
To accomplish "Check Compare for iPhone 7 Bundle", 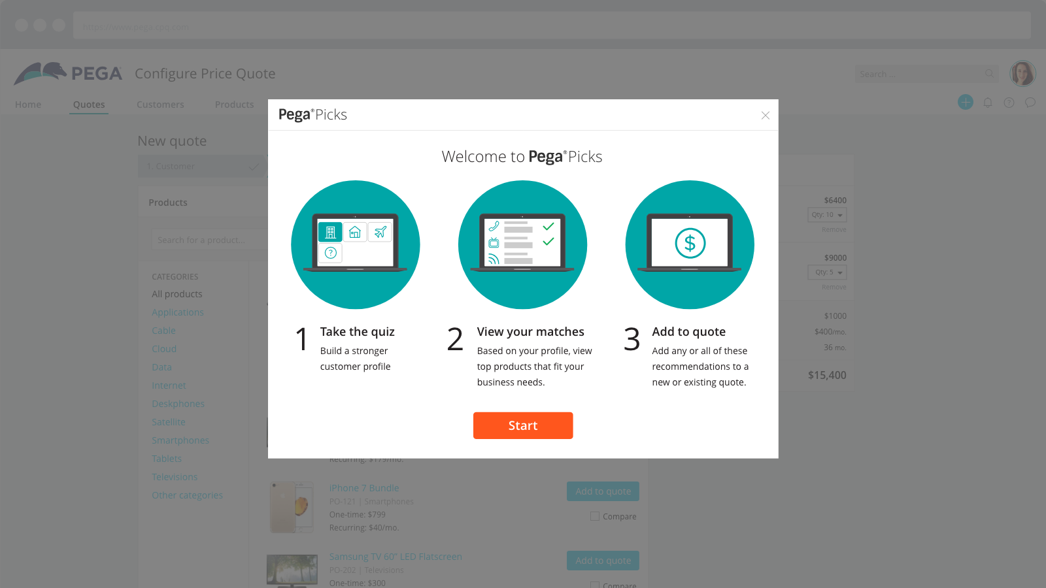I will [x=595, y=516].
